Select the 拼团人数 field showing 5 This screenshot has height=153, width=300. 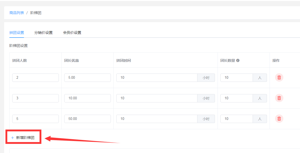click(36, 119)
